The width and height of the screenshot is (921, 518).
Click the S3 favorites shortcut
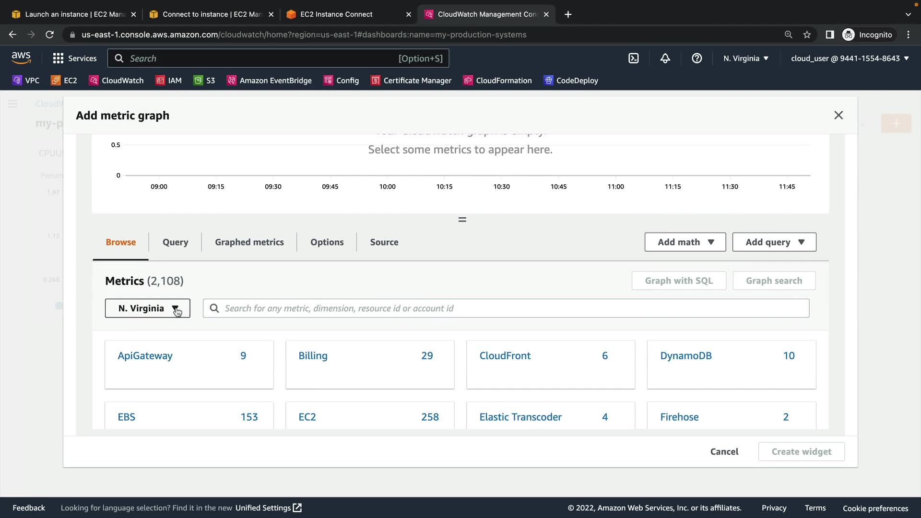coord(204,81)
